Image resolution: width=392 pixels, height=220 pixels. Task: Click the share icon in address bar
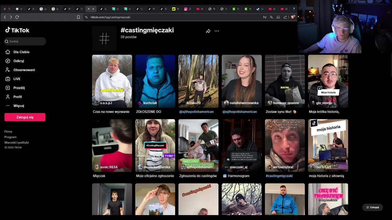click(285, 17)
